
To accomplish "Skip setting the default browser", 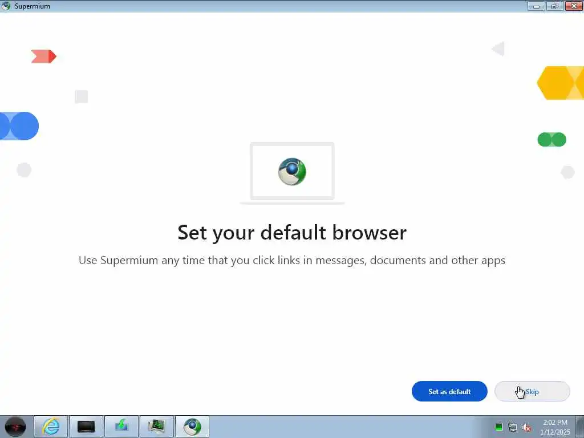I will click(532, 391).
